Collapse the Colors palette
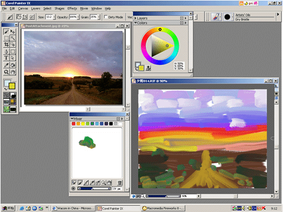This screenshot has width=283, height=212. [135, 23]
